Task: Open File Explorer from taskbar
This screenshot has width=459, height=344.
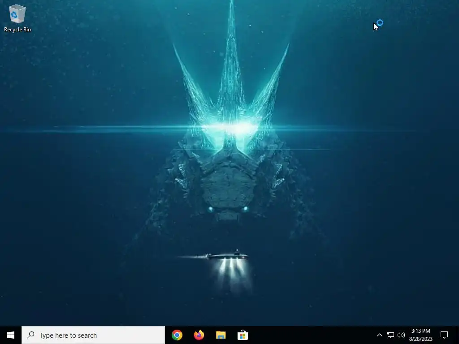Action: click(221, 335)
